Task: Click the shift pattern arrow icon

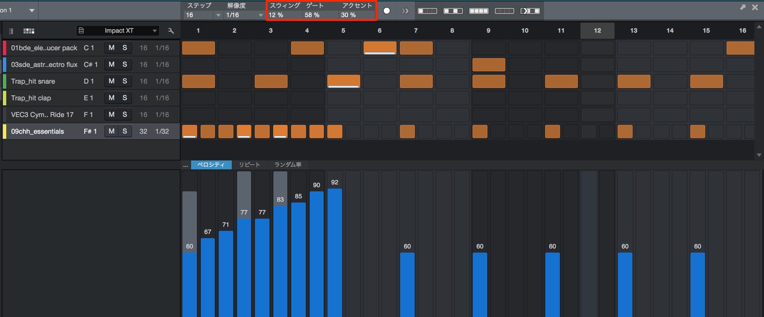Action: tap(530, 11)
